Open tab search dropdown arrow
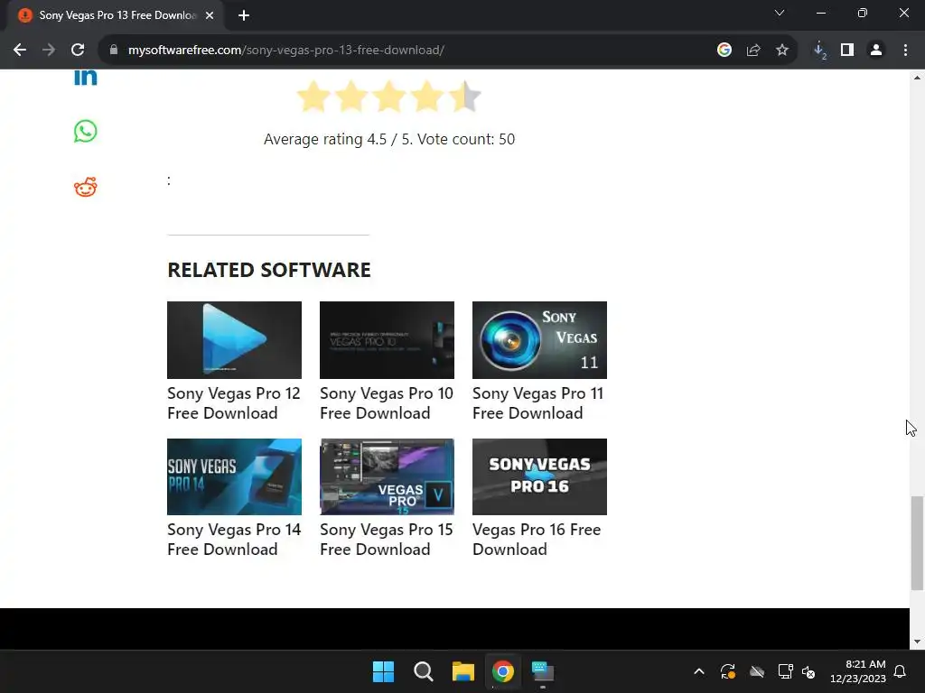Screen dimensions: 925x693 click(x=780, y=13)
